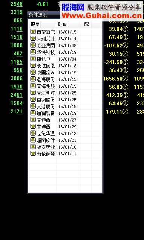
Task: Click the dollar icon beside 首旅酒店
Action: pyautogui.click(x=33, y=32)
